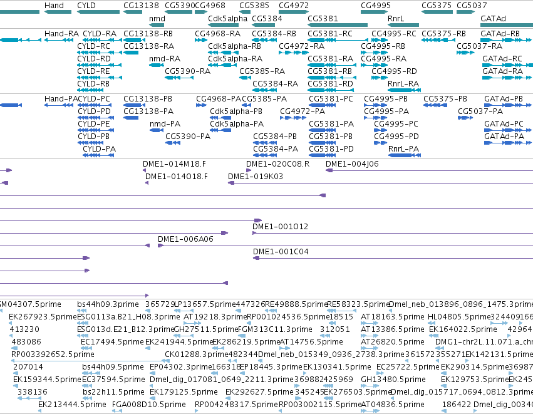Select the CG4995-PC protein label

(x=396, y=124)
